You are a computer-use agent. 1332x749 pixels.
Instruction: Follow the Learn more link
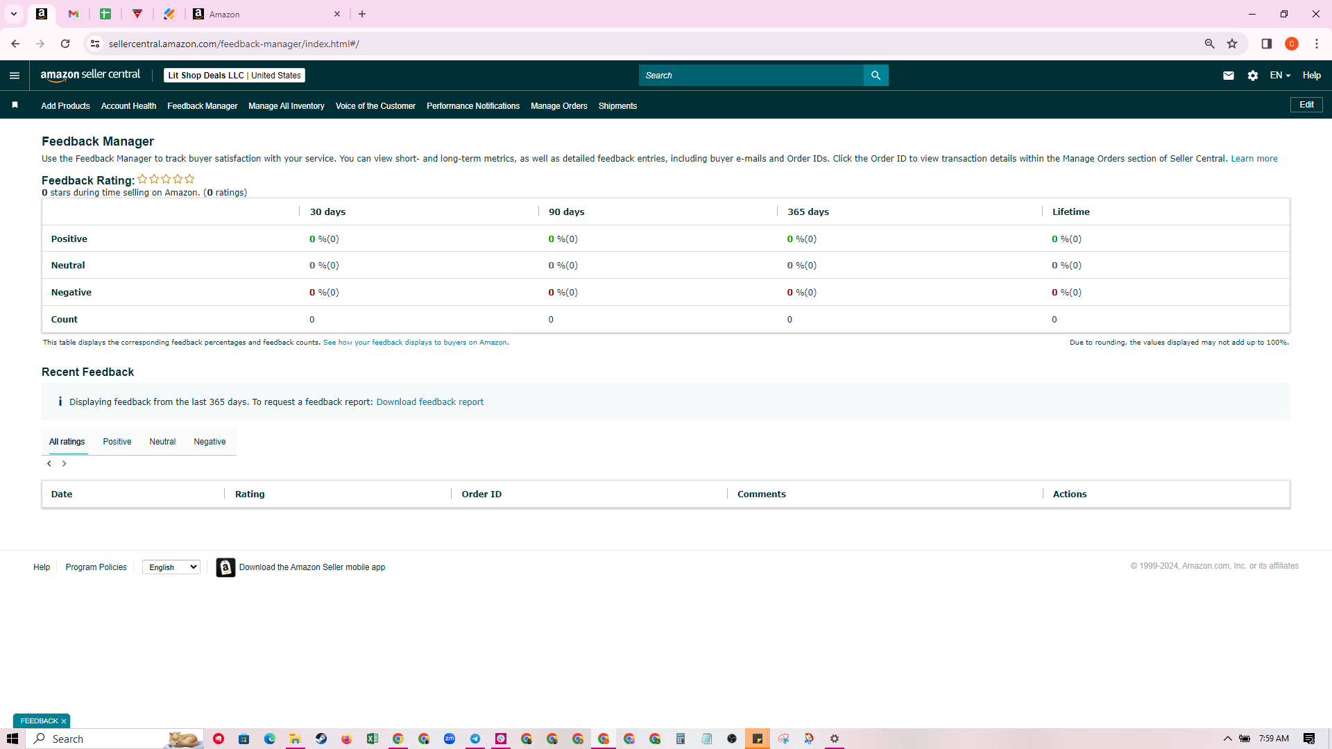pyautogui.click(x=1254, y=159)
